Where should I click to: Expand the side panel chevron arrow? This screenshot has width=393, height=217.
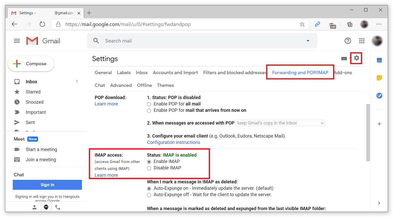click(379, 203)
